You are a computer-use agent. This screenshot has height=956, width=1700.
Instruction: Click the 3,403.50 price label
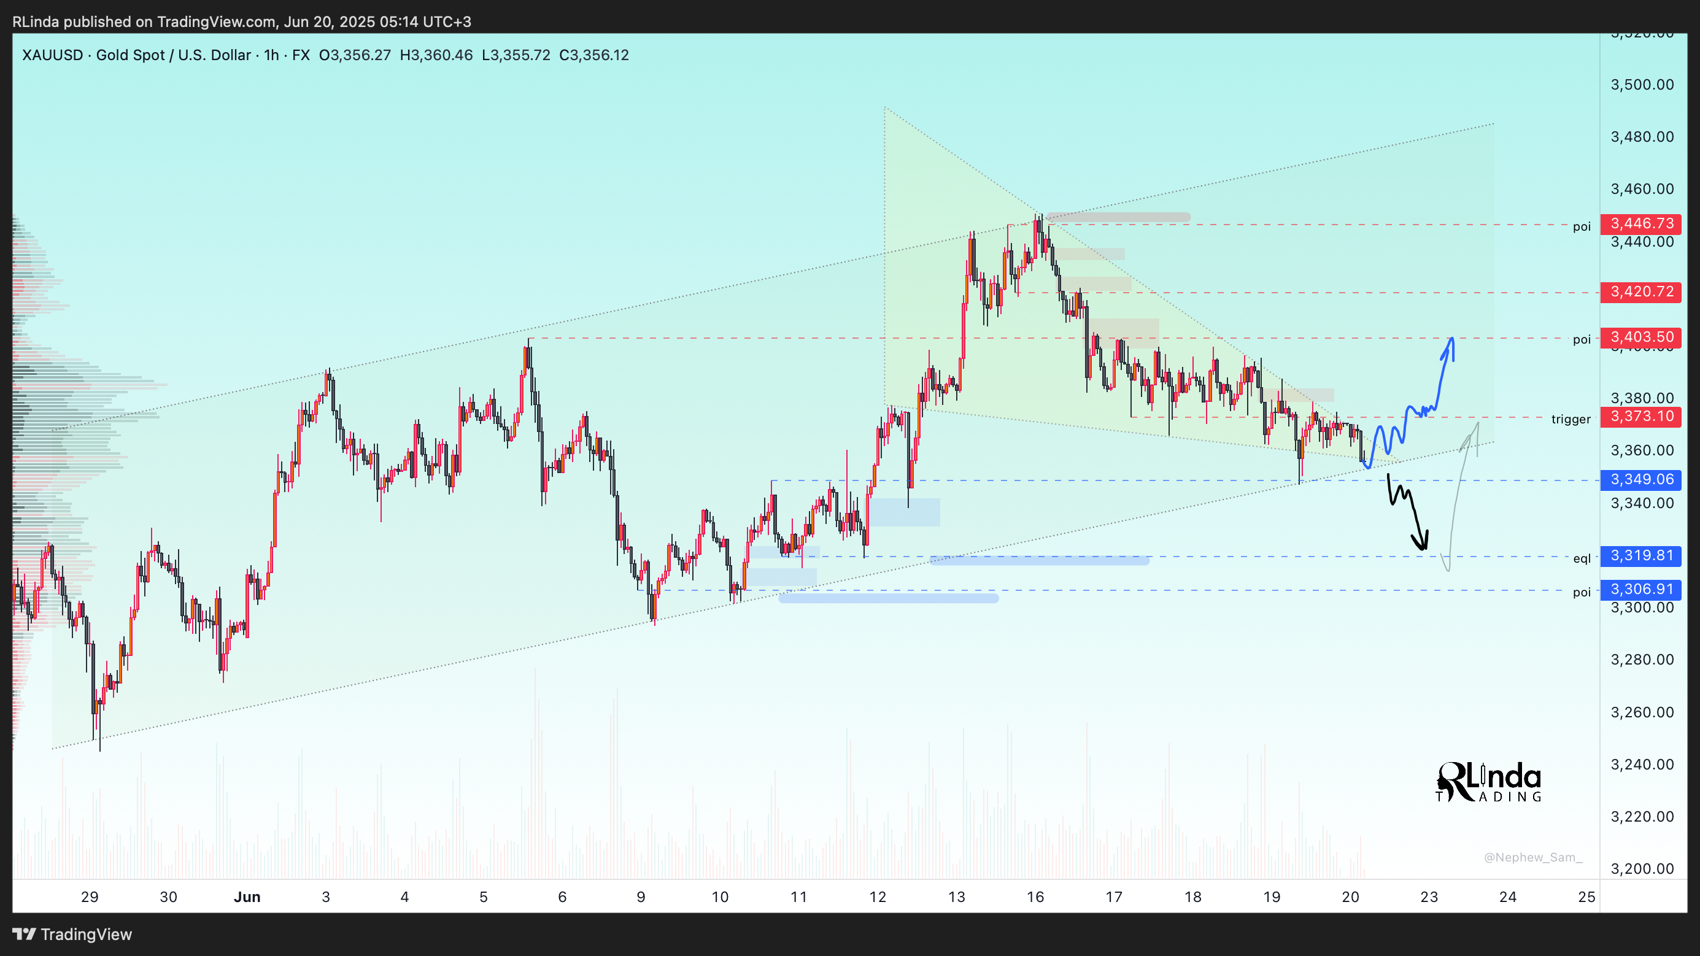pyautogui.click(x=1641, y=337)
